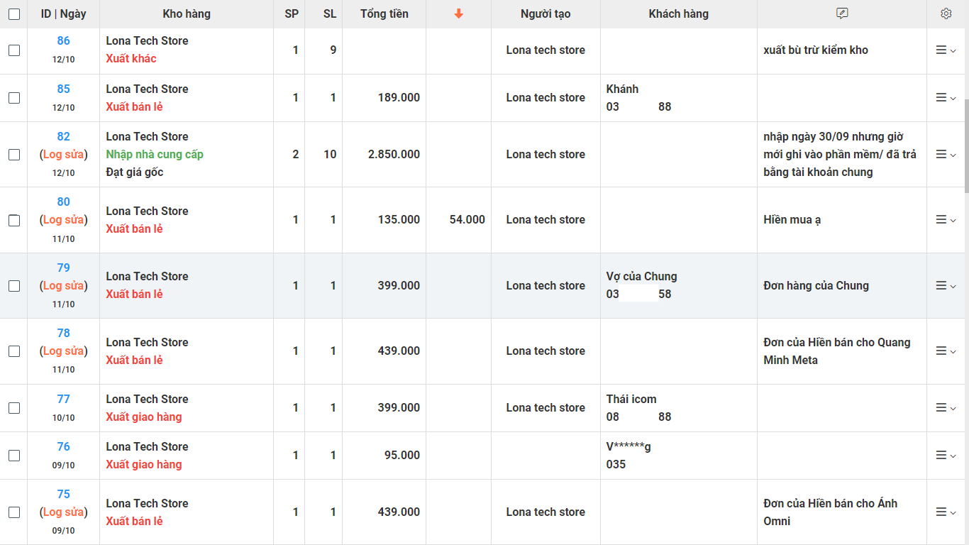Toggle the select-all checkbox in header

pyautogui.click(x=14, y=14)
